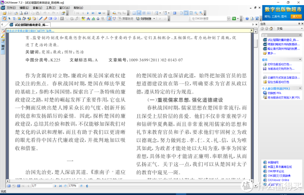The width and height of the screenshot is (304, 195).
Task: Open the 工具(T) menu
Action: click(x=51, y=8)
